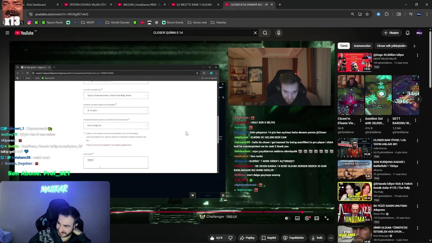
Task: Start voice search with the microphone icon
Action: [x=278, y=33]
